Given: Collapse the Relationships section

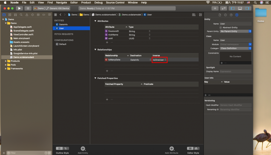Looking at the screenshot, I should 95,49.
